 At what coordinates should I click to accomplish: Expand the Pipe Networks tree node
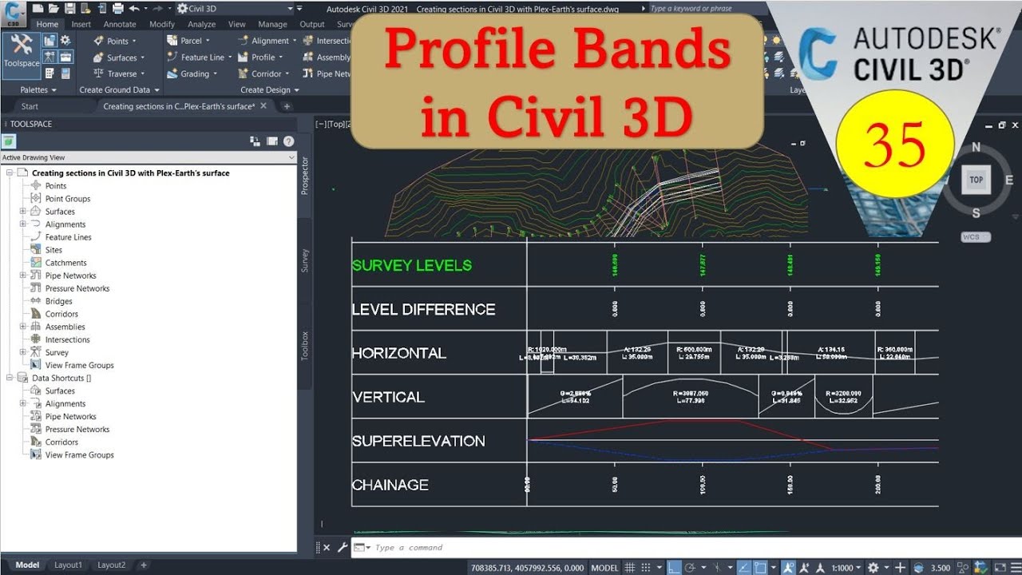pyautogui.click(x=23, y=276)
